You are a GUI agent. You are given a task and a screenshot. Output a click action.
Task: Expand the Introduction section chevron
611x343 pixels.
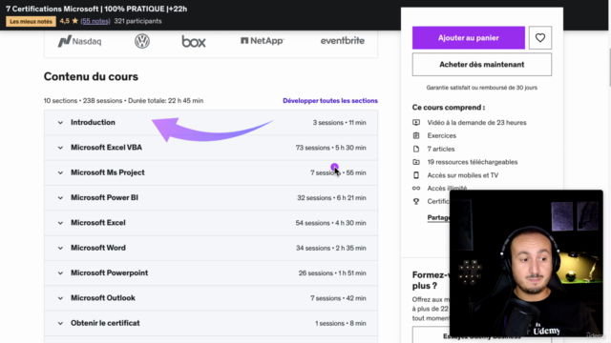coord(60,123)
